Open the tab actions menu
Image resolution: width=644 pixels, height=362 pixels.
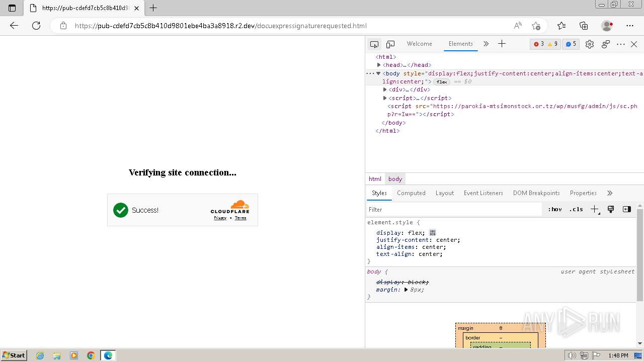tap(12, 8)
